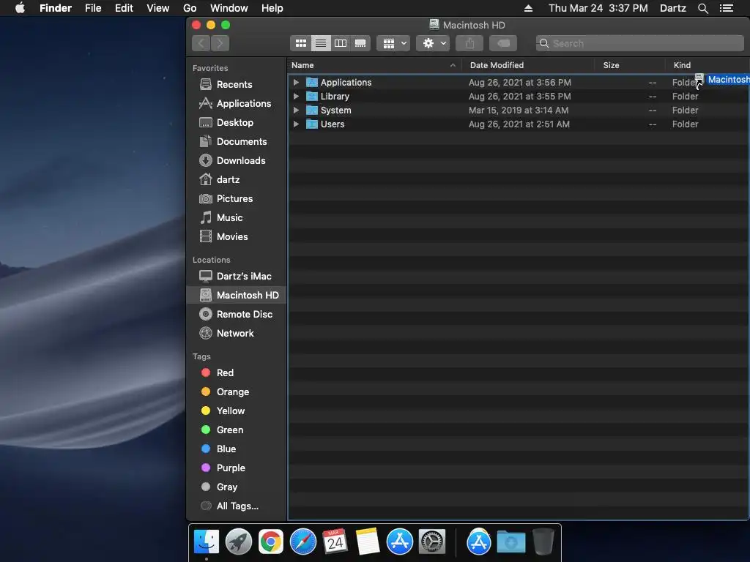
Task: Click the Forward navigation arrow
Action: (x=220, y=43)
